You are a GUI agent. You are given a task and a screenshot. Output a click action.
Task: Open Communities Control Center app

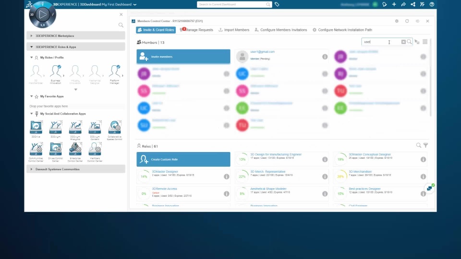point(36,149)
